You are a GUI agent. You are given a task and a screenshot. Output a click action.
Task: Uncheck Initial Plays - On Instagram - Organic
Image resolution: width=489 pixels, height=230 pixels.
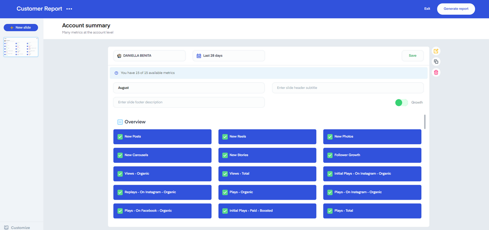pos(330,174)
